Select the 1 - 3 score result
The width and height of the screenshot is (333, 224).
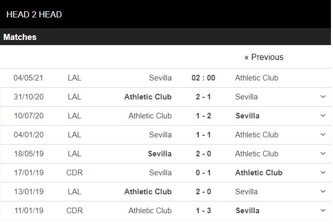pyautogui.click(x=203, y=211)
